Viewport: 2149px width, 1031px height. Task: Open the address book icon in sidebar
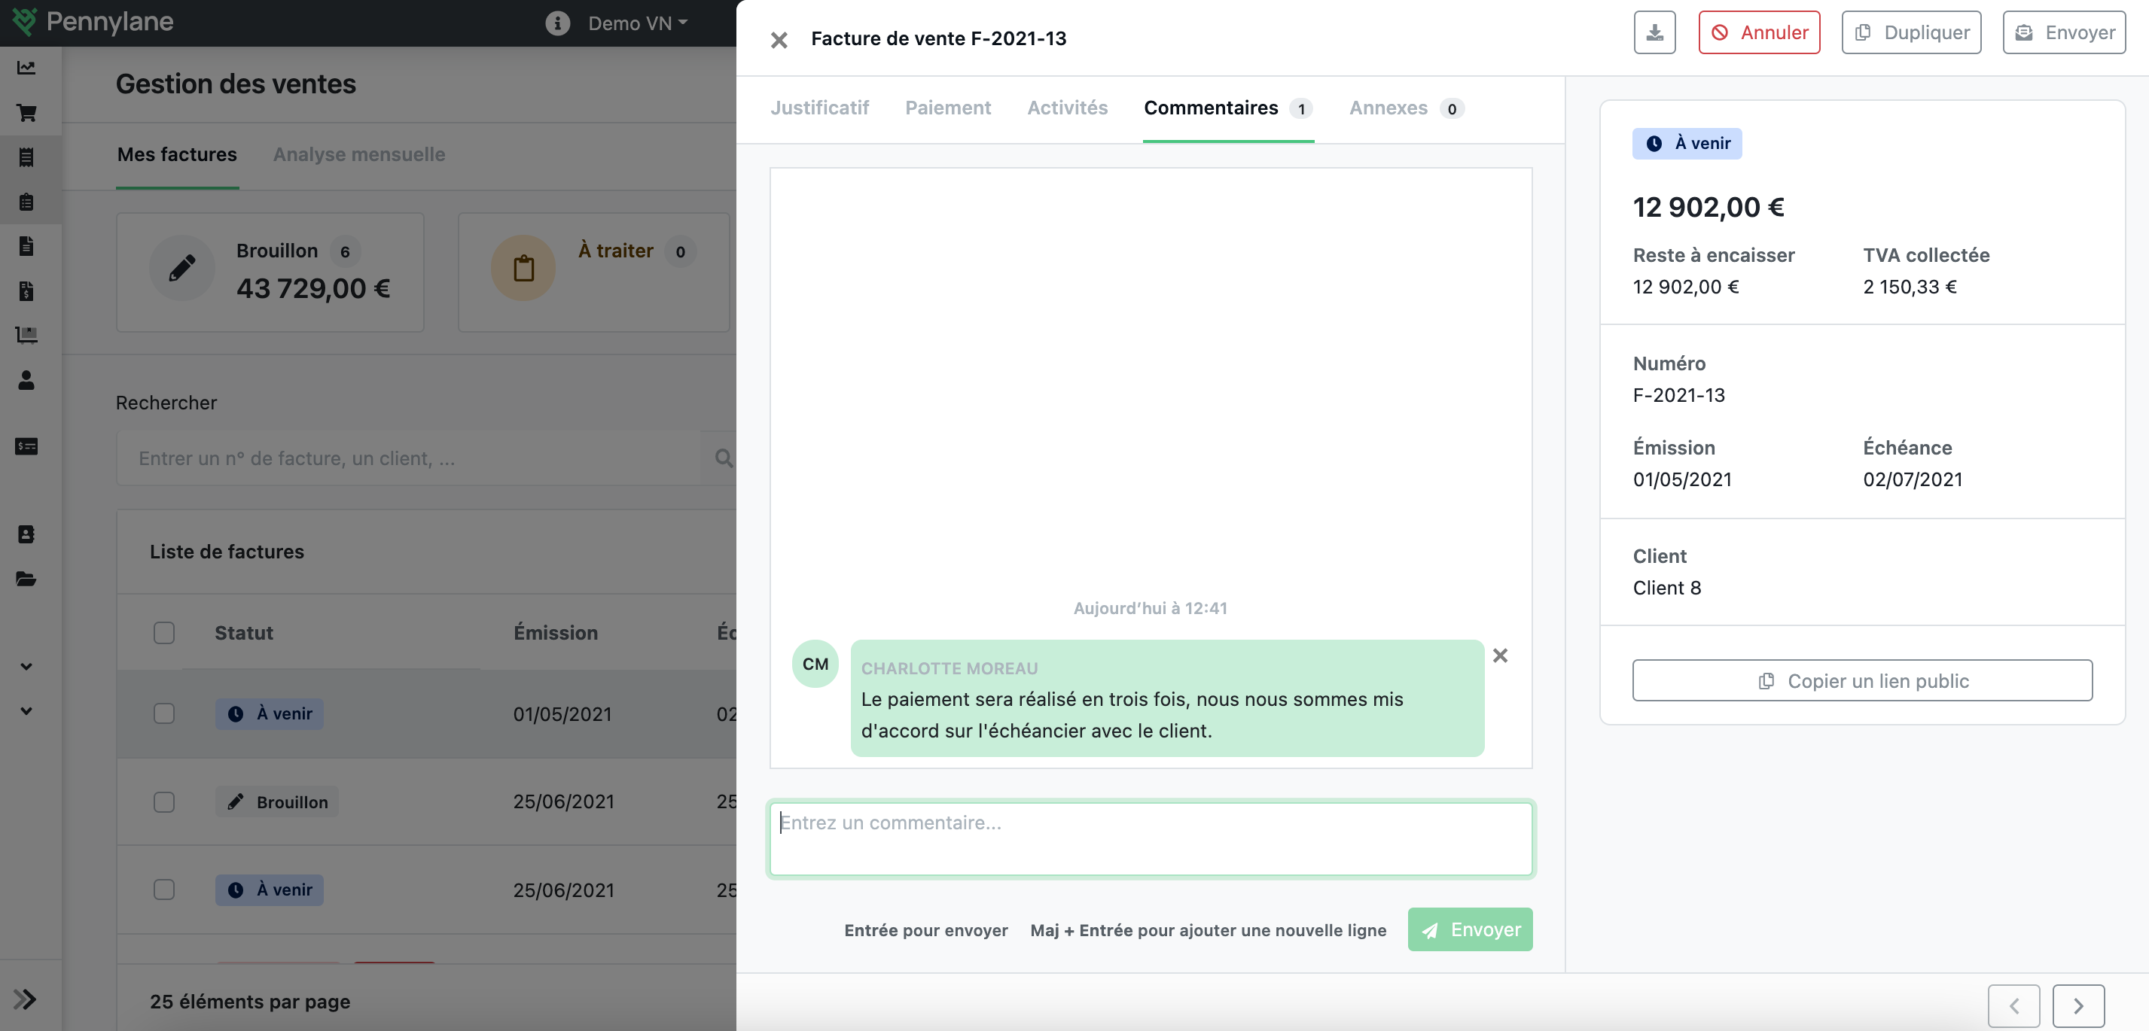(26, 534)
